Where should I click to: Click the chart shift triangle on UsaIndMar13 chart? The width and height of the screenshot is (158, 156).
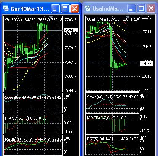[128, 16]
